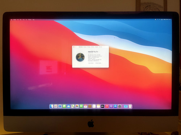Open the File menu
181x135 pixels.
coord(18,20)
